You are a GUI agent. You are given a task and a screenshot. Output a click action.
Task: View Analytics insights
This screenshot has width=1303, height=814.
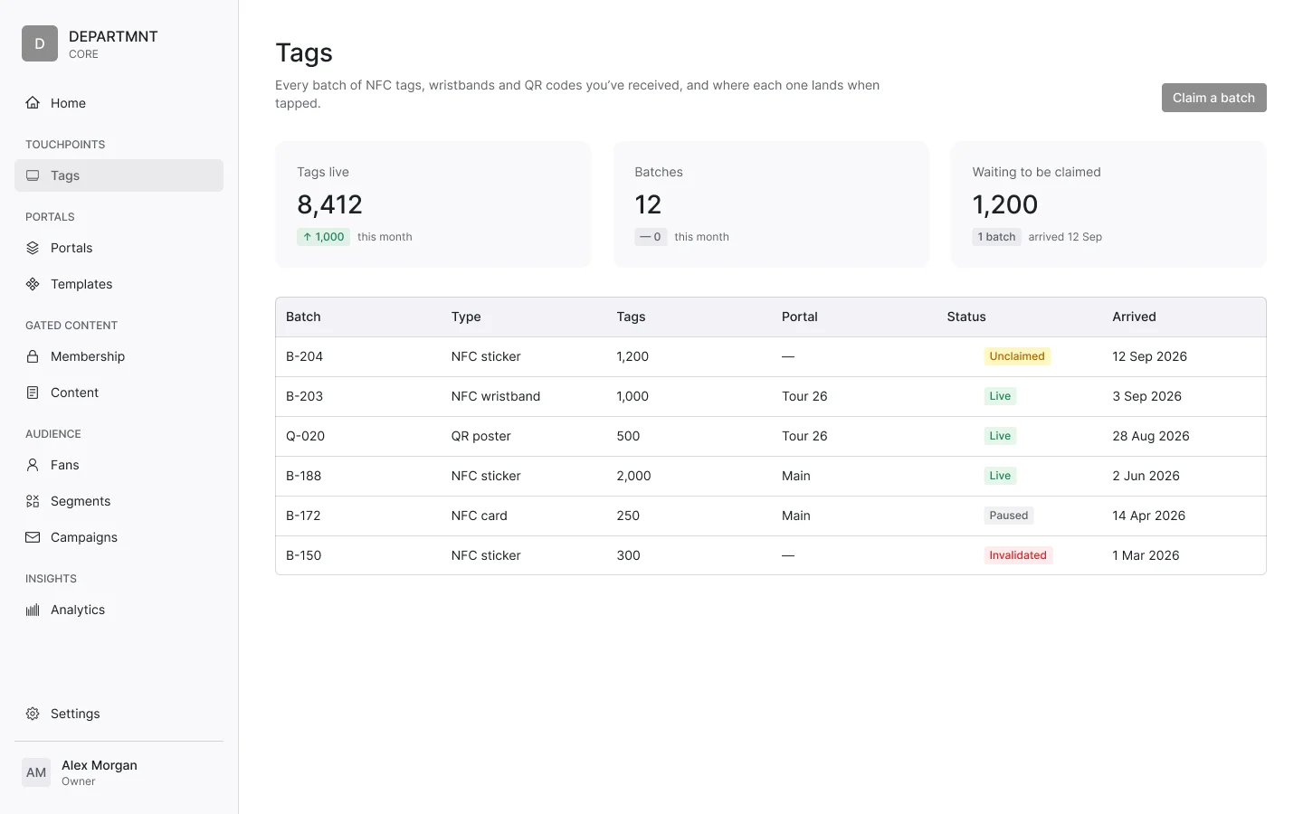click(119, 610)
